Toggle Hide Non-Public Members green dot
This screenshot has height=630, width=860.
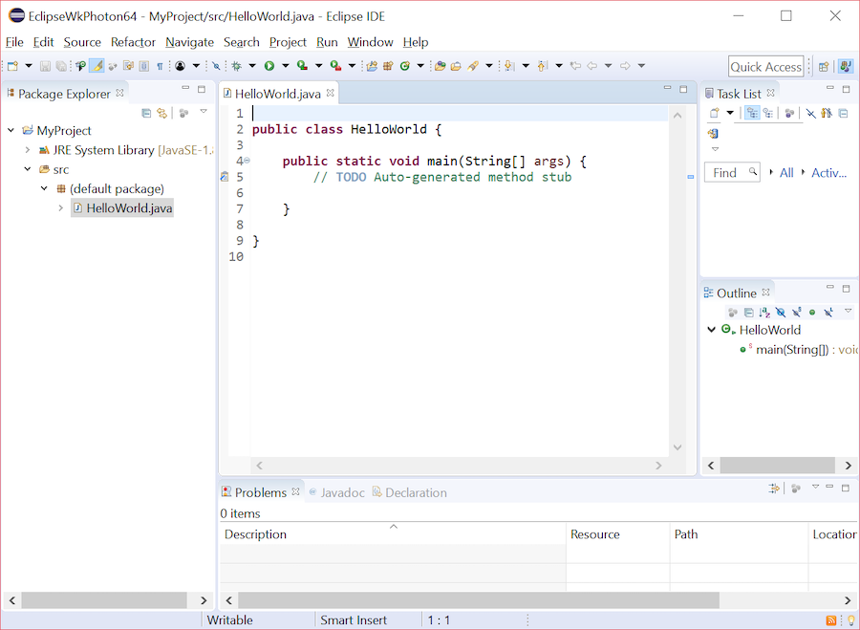812,313
